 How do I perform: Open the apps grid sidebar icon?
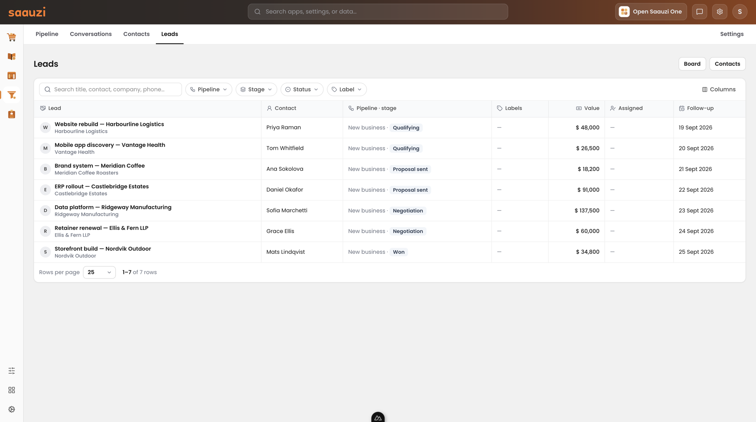pyautogui.click(x=12, y=390)
